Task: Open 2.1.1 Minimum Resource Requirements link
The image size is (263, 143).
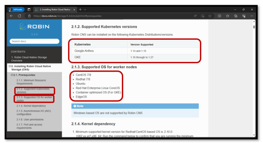Action: [x=31, y=82]
